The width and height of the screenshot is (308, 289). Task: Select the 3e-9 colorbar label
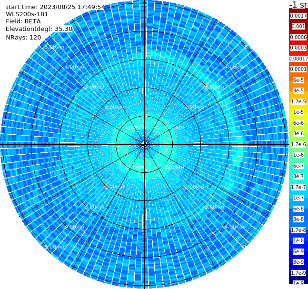click(x=298, y=262)
